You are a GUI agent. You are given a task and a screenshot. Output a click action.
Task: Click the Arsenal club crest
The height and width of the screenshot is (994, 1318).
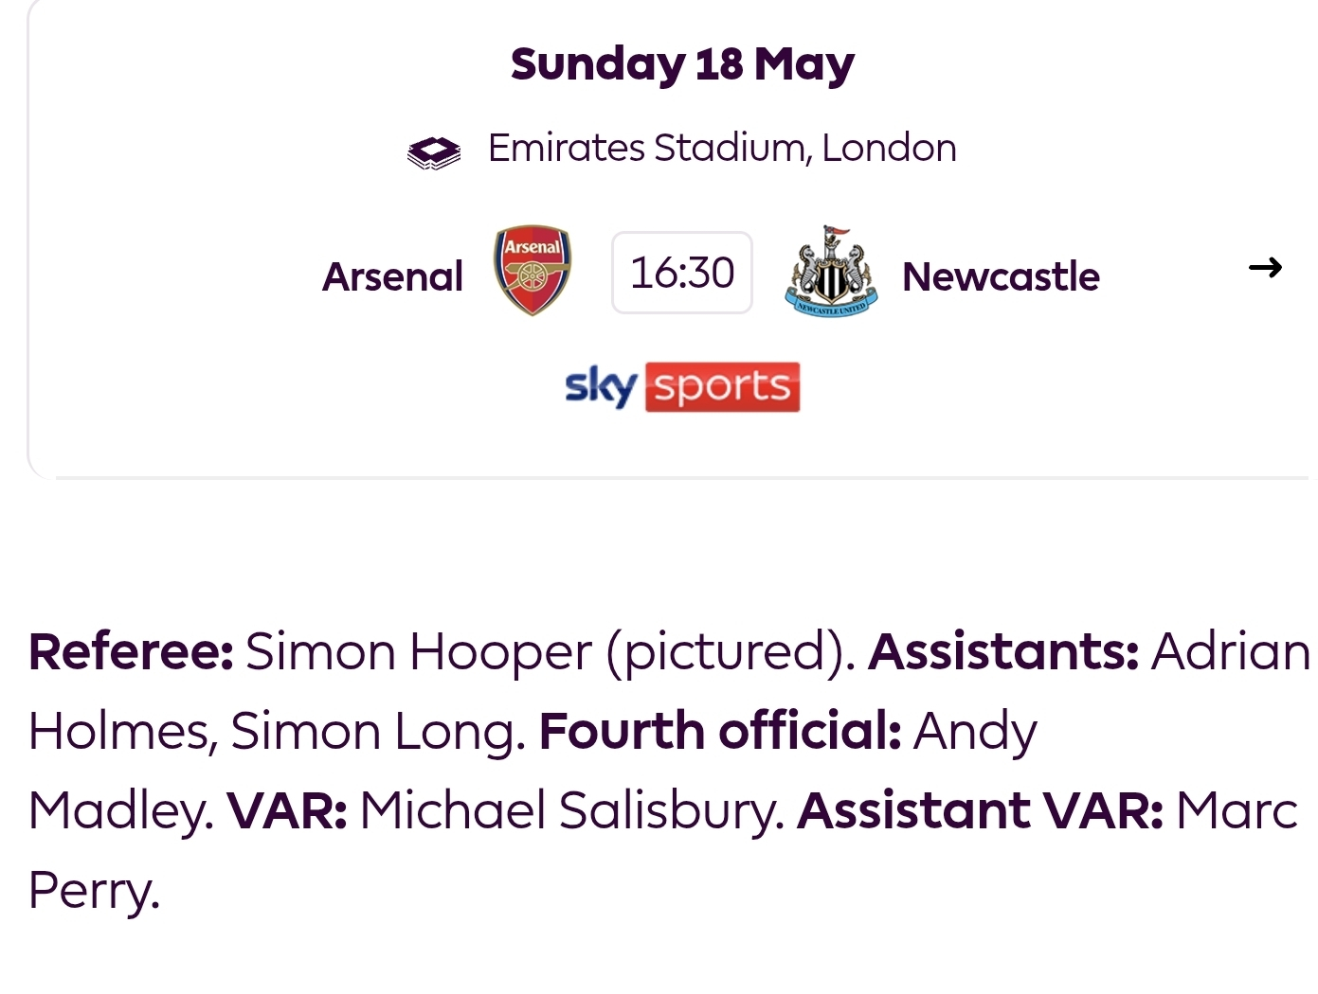click(x=532, y=270)
